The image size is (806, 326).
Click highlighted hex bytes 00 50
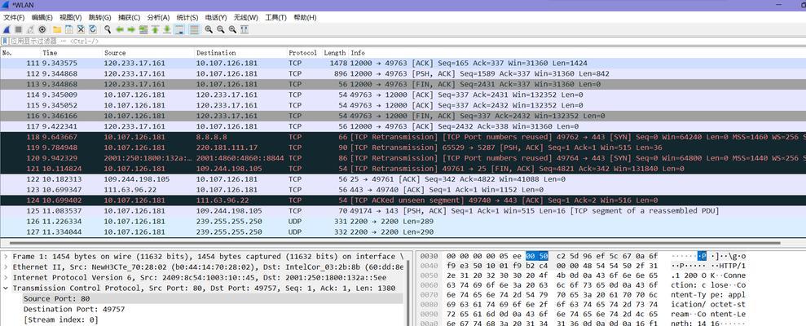point(537,256)
